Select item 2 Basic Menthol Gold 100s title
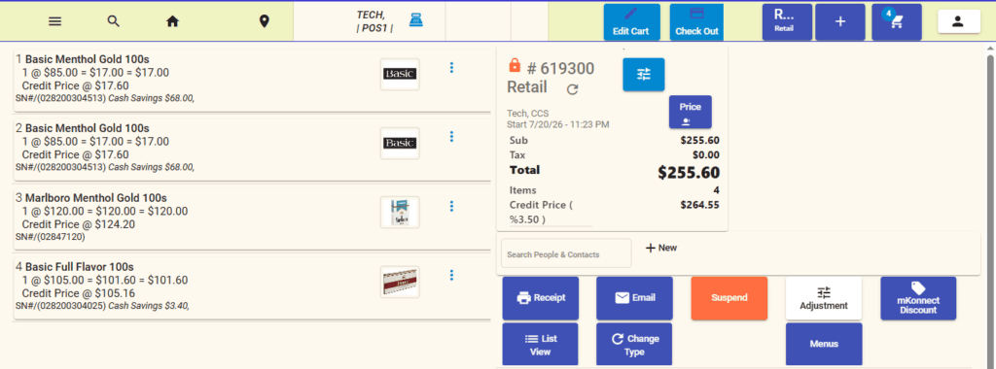The image size is (996, 369). 87,129
